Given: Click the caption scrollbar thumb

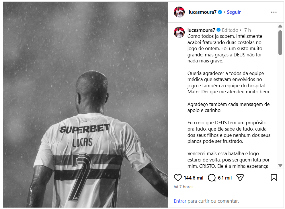Looking at the screenshot, I should [280, 43].
